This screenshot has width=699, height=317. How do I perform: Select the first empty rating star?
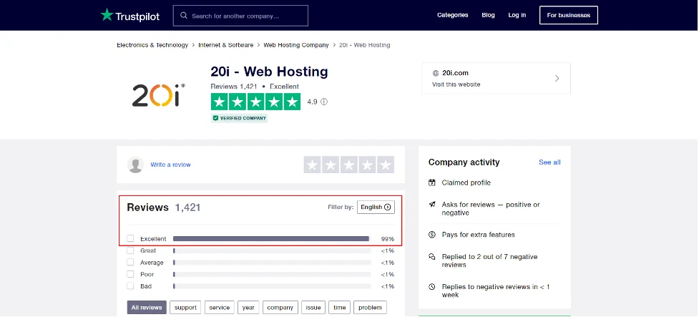point(313,165)
